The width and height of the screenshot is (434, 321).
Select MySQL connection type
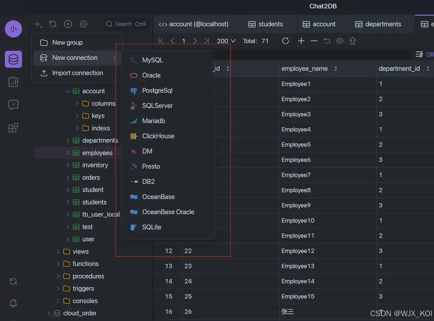pyautogui.click(x=169, y=60)
